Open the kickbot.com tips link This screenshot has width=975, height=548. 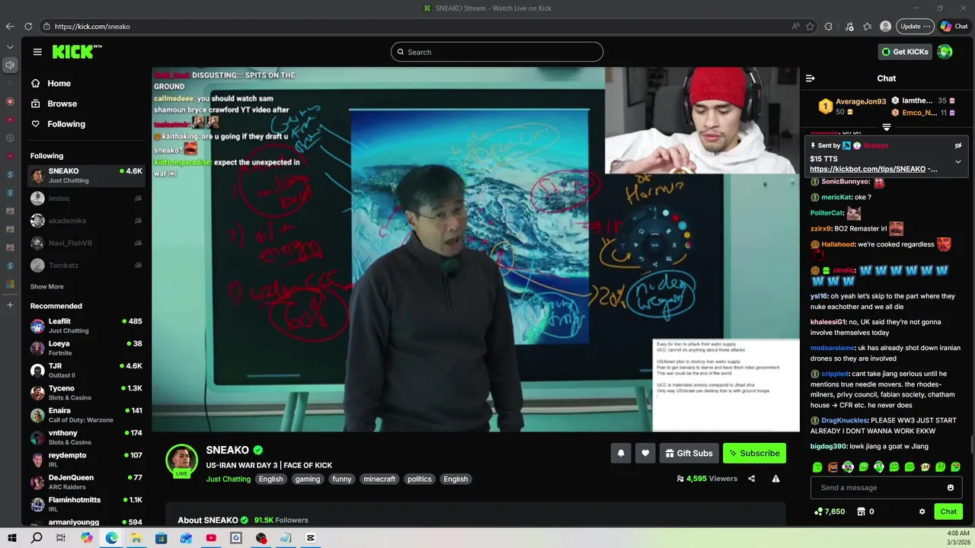868,169
